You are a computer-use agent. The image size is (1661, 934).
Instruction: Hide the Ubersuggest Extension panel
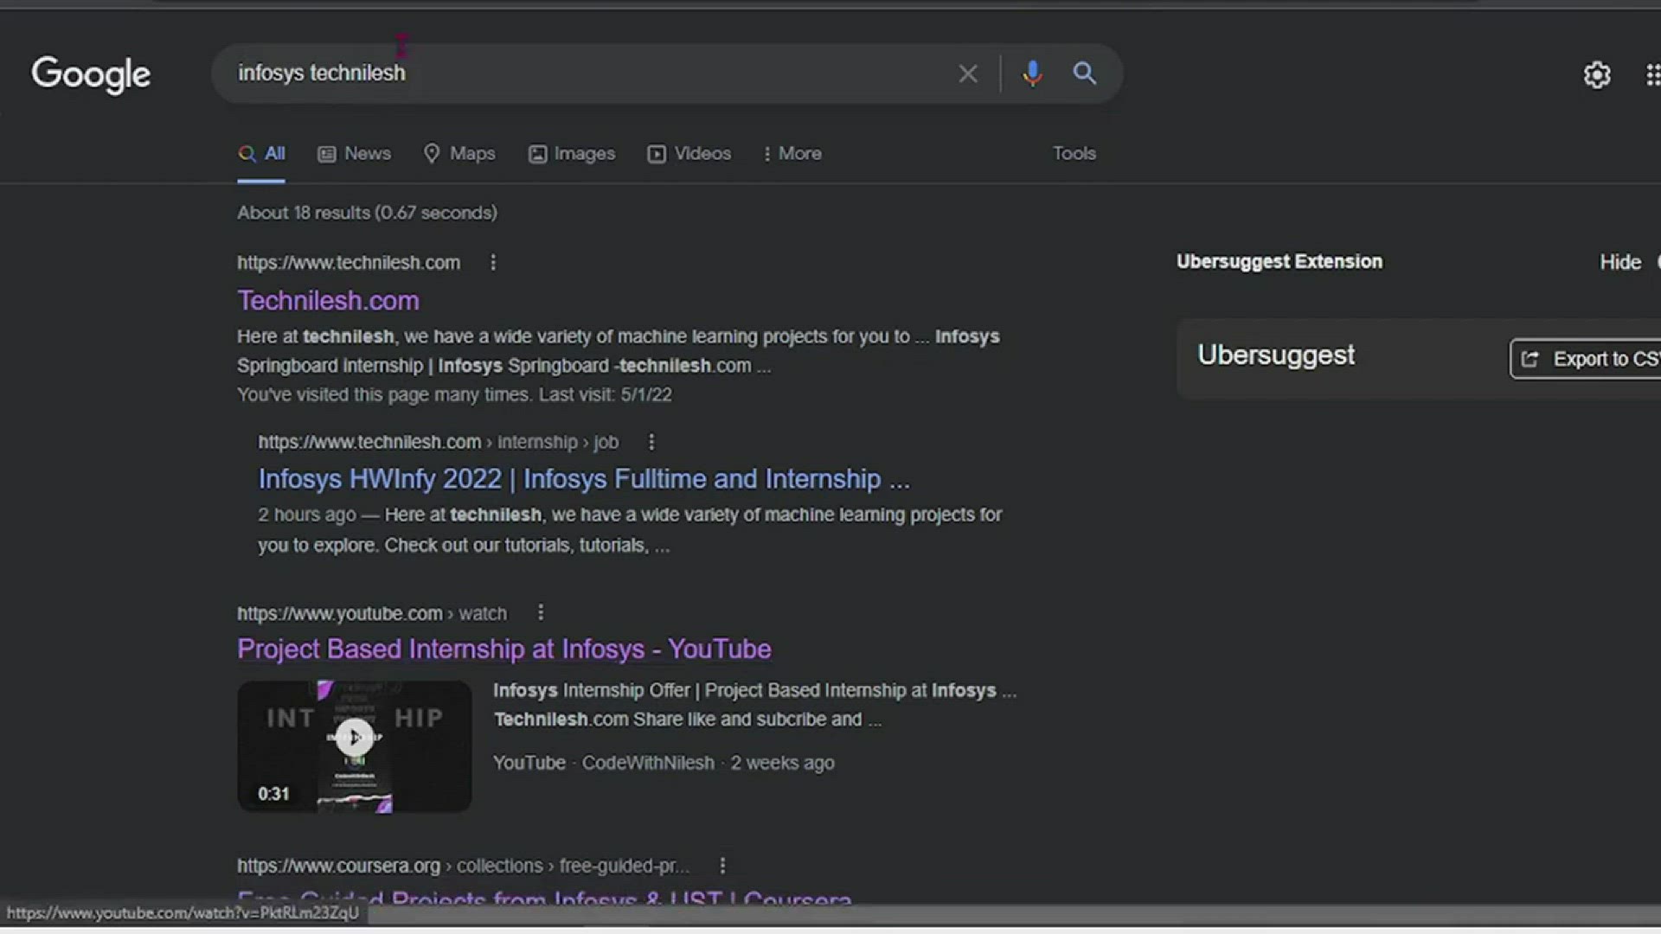[x=1619, y=262]
